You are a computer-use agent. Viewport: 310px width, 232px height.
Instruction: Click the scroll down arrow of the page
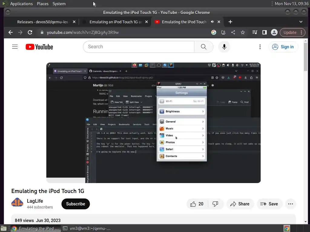305,221
